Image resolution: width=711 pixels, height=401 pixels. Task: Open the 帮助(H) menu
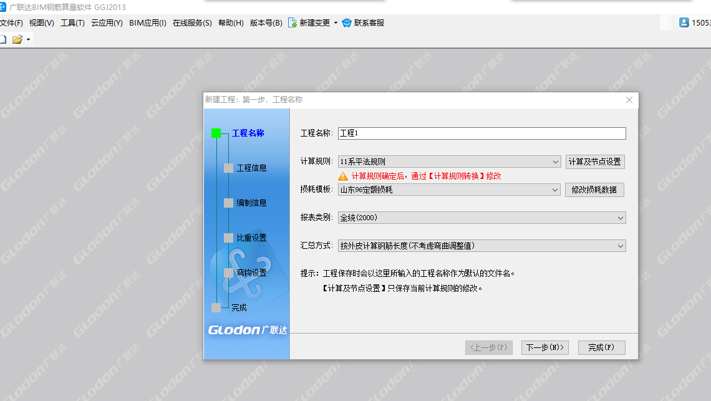click(231, 22)
